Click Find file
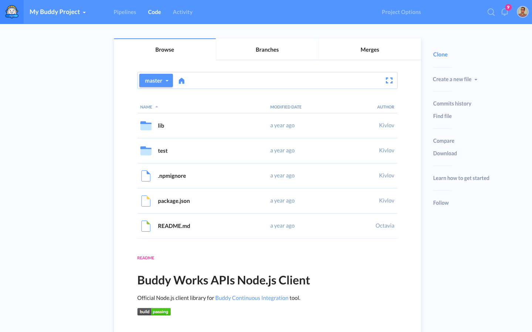532x332 pixels. (x=442, y=116)
